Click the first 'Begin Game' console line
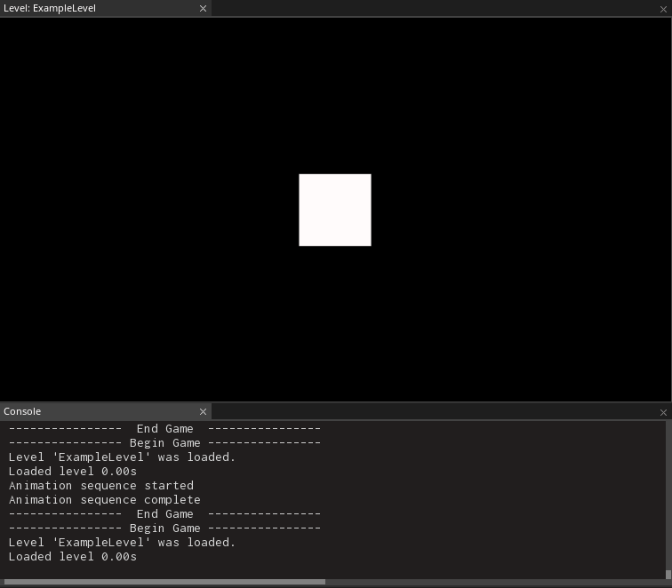Image resolution: width=672 pixels, height=588 pixels. click(164, 443)
